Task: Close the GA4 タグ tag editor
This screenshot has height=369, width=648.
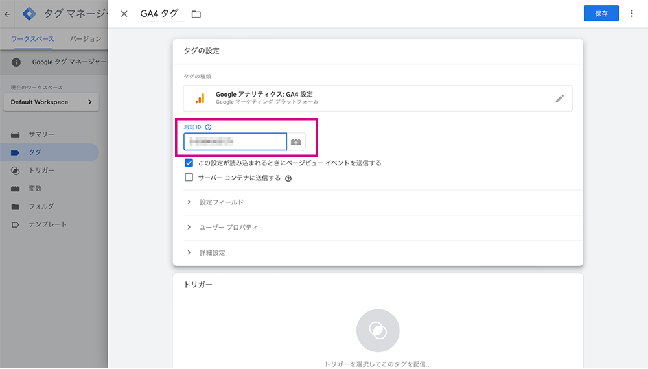Action: 124,14
